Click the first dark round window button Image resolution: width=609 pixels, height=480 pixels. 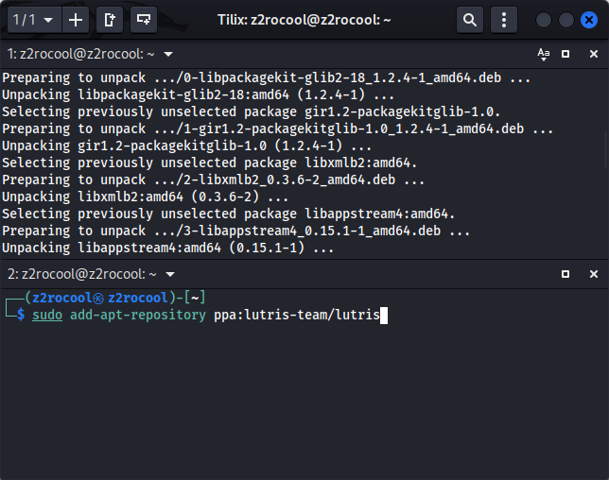[x=544, y=20]
